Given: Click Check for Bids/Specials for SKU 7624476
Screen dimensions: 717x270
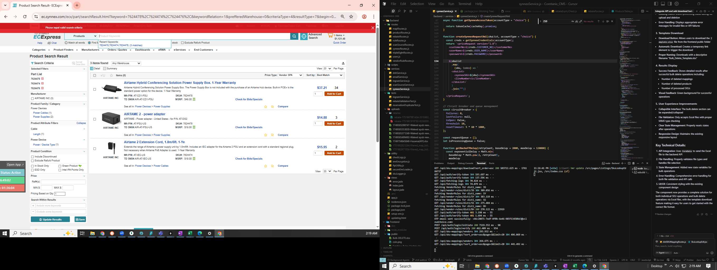Looking at the screenshot, I should pos(249,127).
